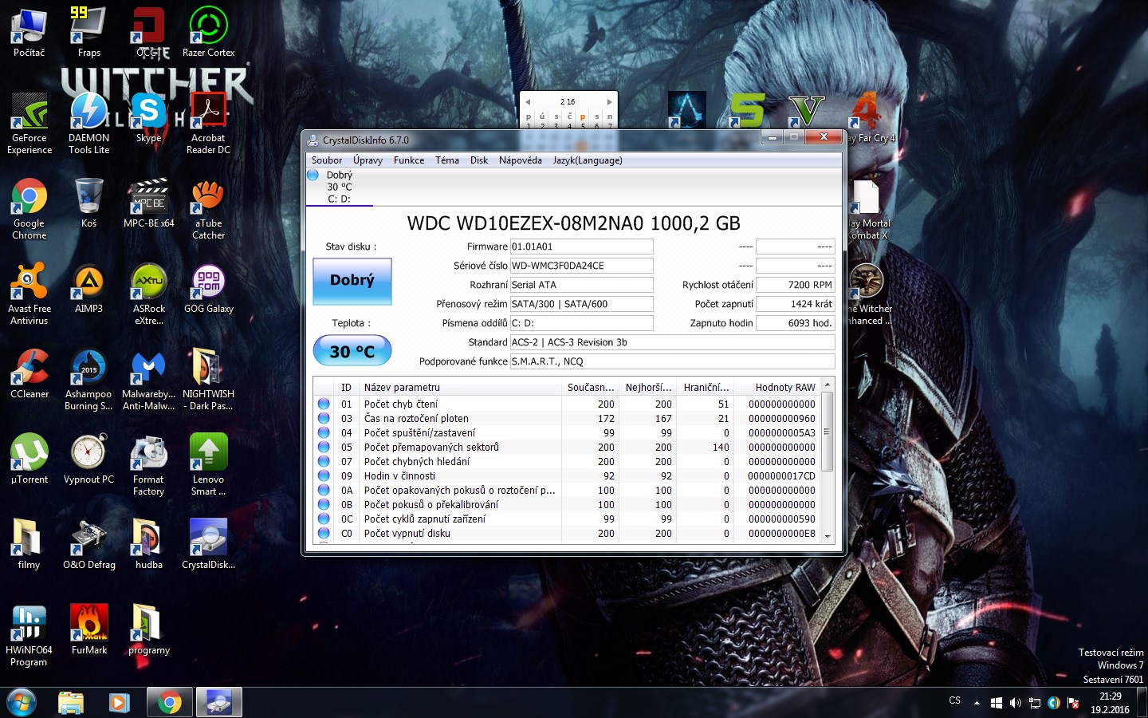Select the Hodin v činnosti row
The height and width of the screenshot is (718, 1148).
pos(567,476)
